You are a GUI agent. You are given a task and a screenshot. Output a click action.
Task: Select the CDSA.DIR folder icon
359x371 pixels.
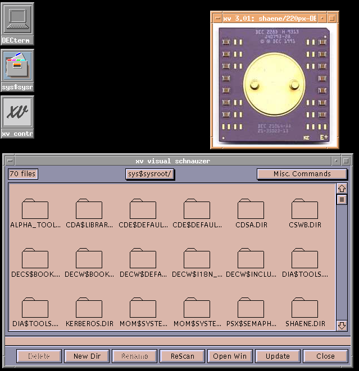pyautogui.click(x=251, y=209)
